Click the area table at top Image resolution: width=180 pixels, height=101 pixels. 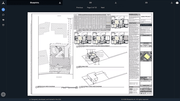(92, 22)
